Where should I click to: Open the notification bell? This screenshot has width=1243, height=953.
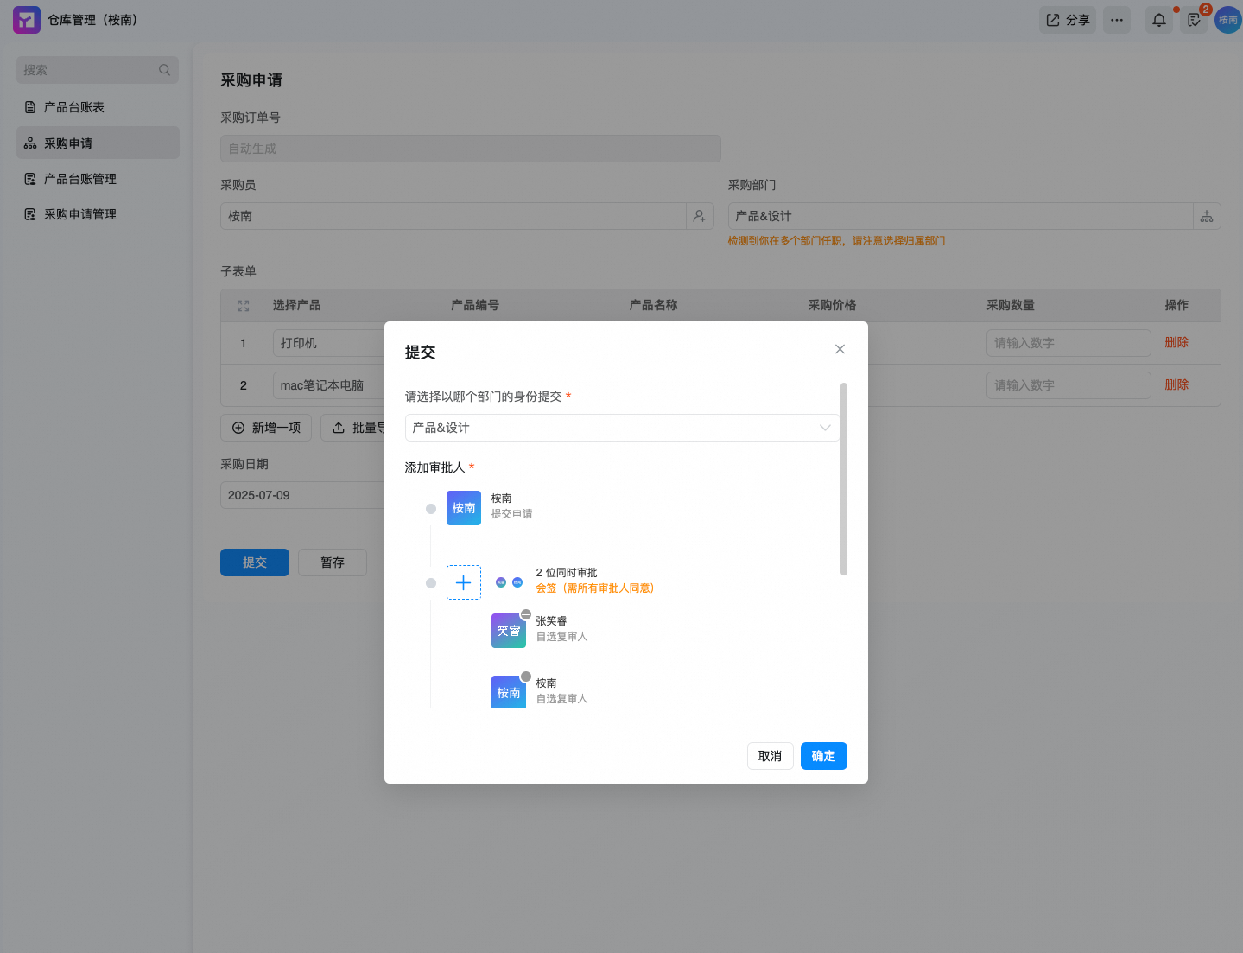pyautogui.click(x=1158, y=20)
